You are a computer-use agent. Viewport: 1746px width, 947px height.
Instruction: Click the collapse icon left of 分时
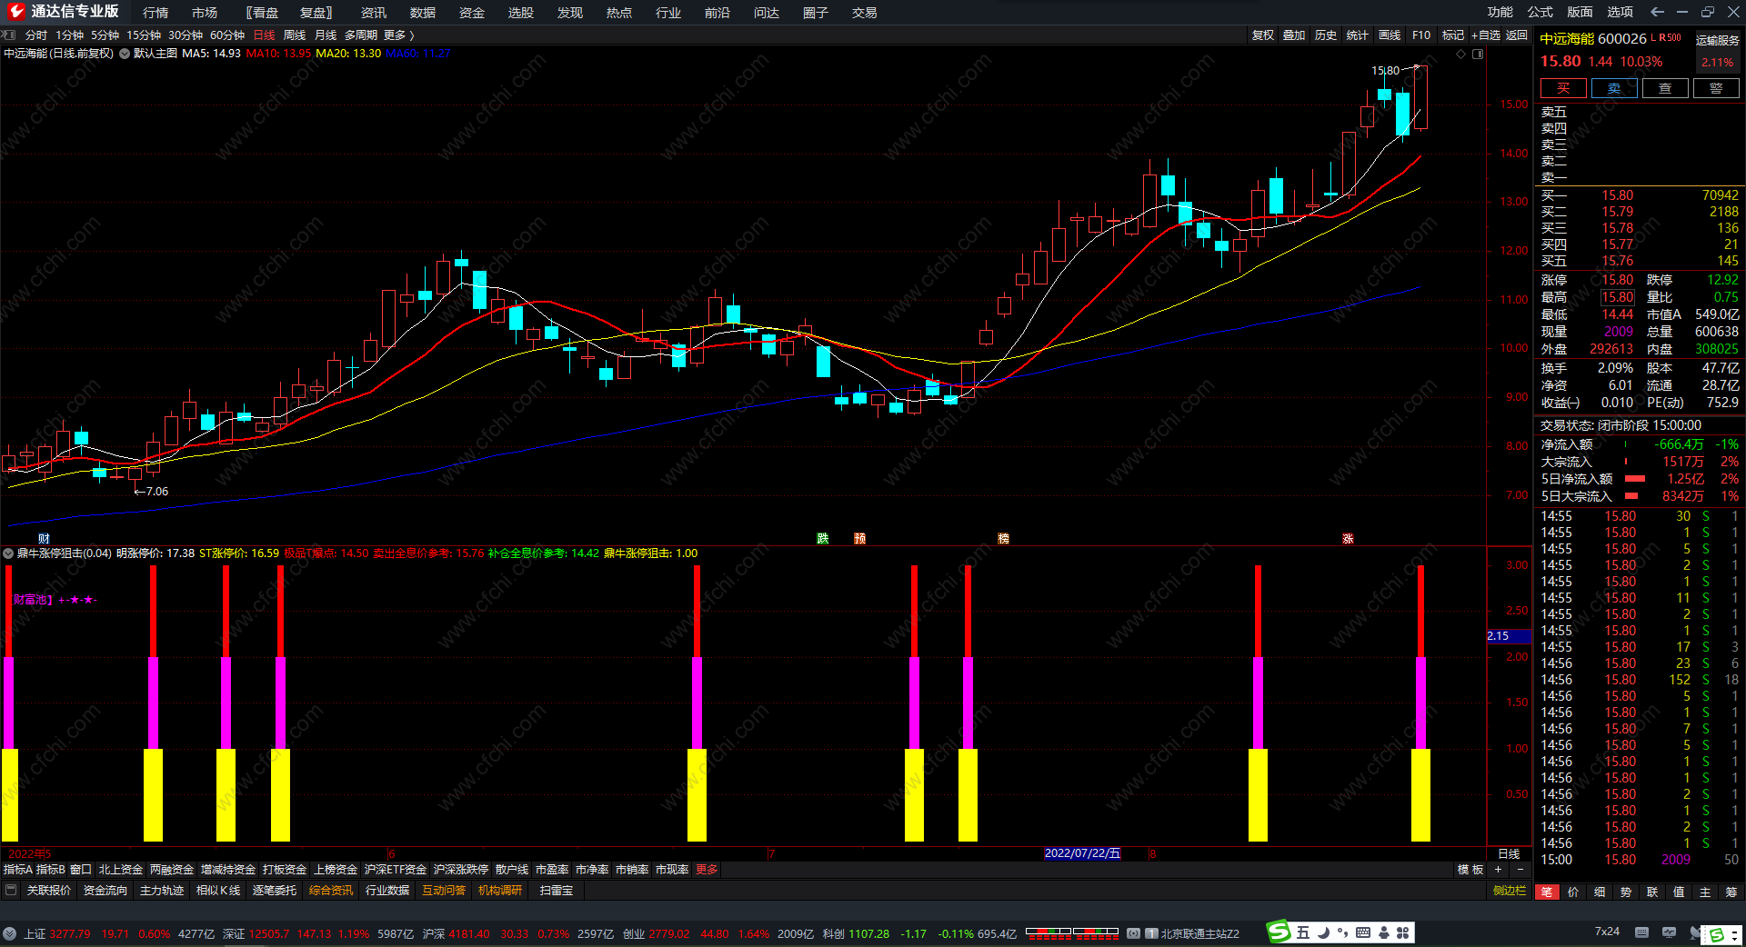pyautogui.click(x=10, y=35)
